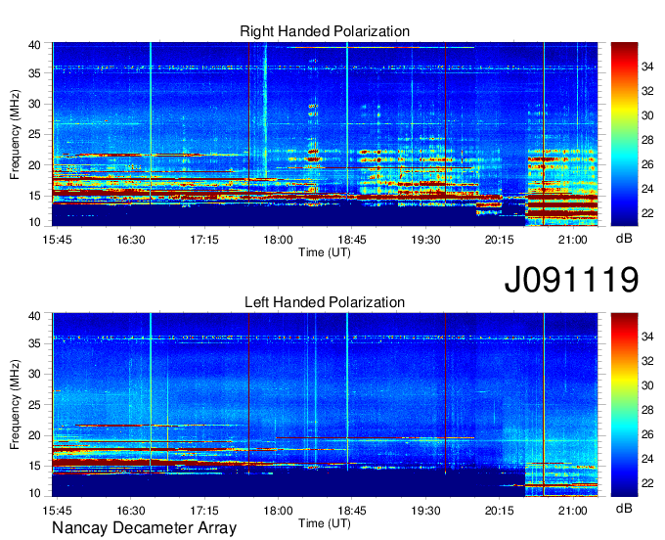The height and width of the screenshot is (540, 665).
Task: Click 19:30 time tick on the Right Handed plot
Action: (425, 240)
